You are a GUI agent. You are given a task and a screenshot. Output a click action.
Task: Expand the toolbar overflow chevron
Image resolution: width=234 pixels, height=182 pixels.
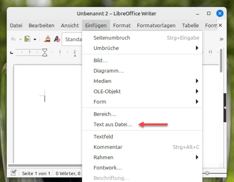click(x=221, y=39)
